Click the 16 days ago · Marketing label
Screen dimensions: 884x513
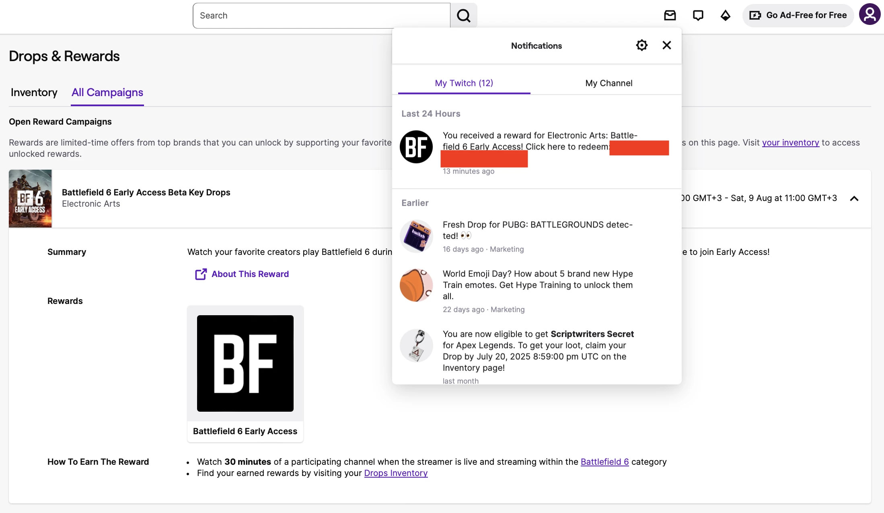click(x=483, y=249)
